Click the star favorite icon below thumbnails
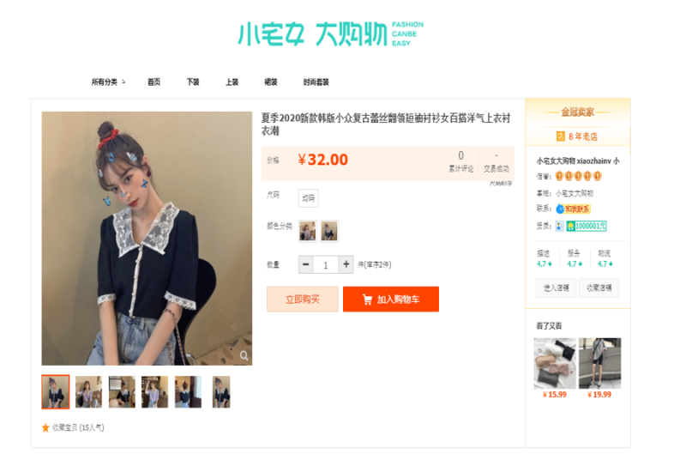The image size is (686, 460). tap(45, 427)
